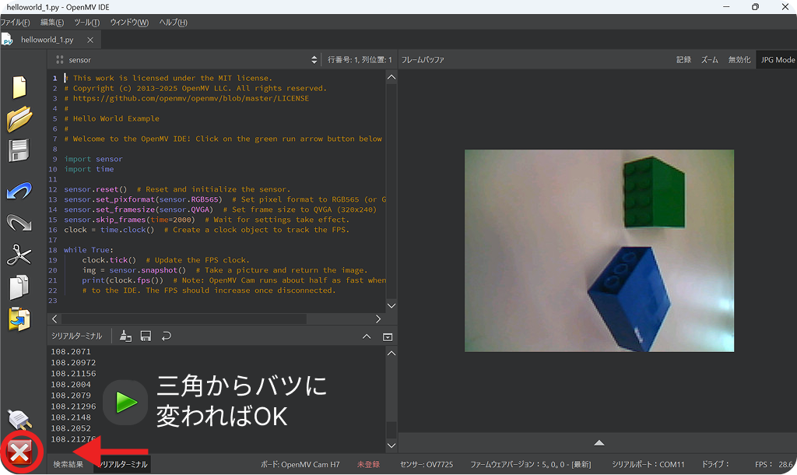
Task: Open the ウィンドウ(W) menu
Action: (x=129, y=23)
